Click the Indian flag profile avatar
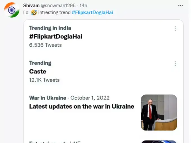191x143 pixels. tap(11, 10)
